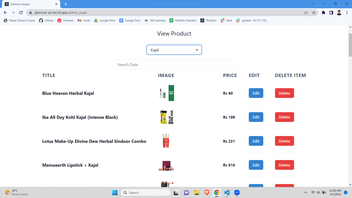
Task: Bookmark this page with the star icon
Action: pos(314,13)
